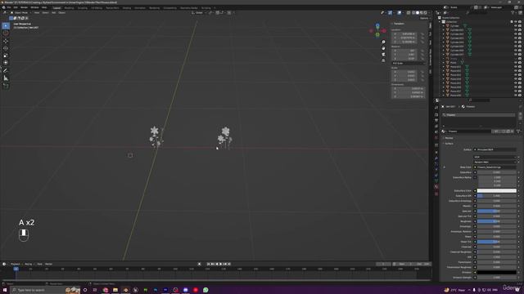
Task: Open the Windows Start menu
Action: coord(5,290)
